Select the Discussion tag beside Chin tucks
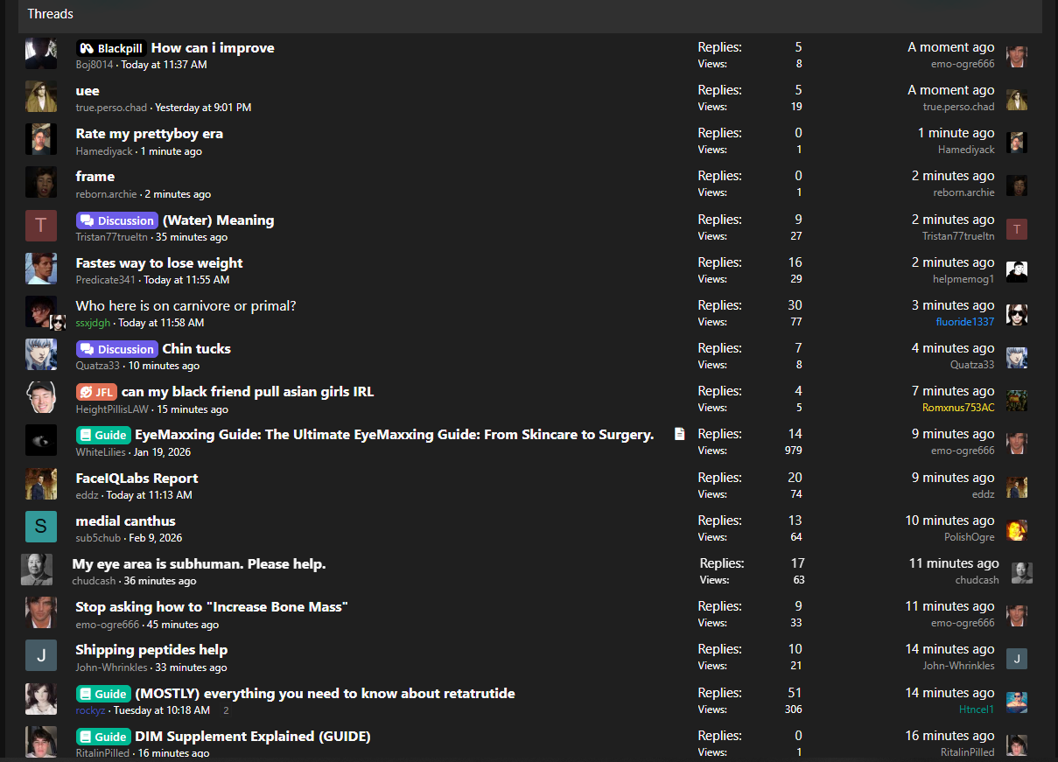1058x762 pixels. pos(117,349)
